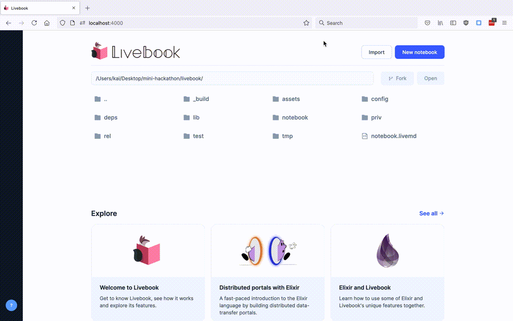Click the localhost:4000 address bar

[x=183, y=23]
